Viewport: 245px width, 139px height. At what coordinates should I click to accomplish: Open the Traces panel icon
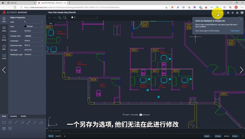pyautogui.click(x=4, y=56)
